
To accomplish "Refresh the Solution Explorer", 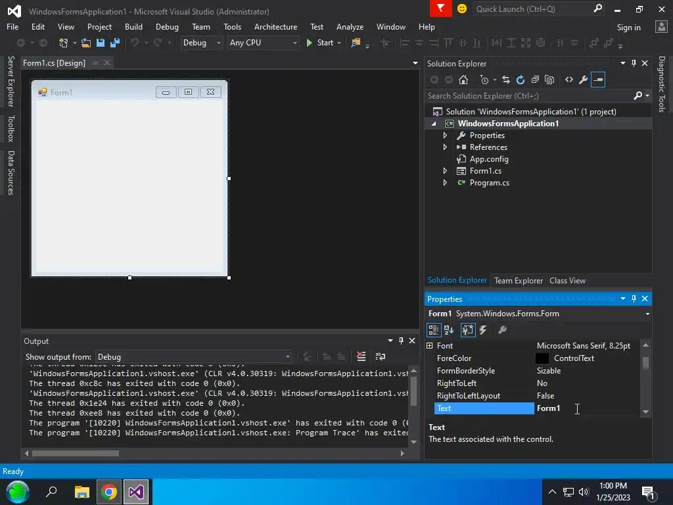I will coord(521,80).
